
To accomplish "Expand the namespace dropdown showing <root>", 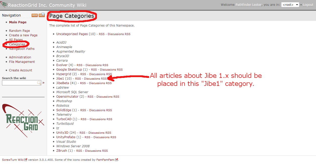I will pyautogui.click(x=290, y=5).
